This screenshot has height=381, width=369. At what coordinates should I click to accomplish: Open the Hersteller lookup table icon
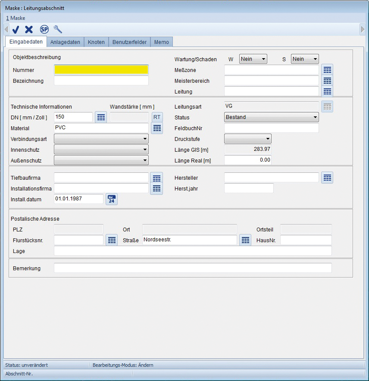327,177
